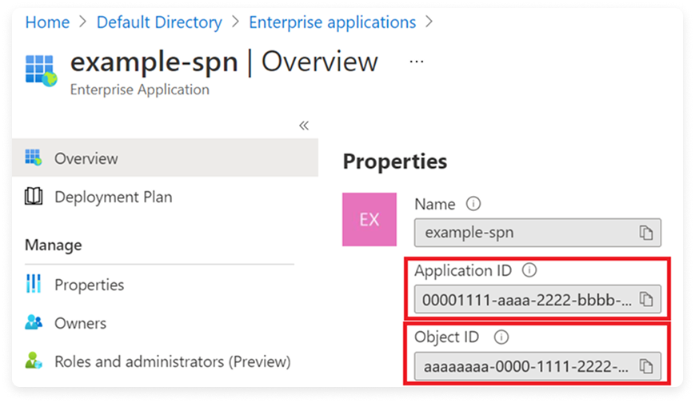The height and width of the screenshot is (403, 695).
Task: Open the Enterprise applications breadcrumb
Action: 333,22
